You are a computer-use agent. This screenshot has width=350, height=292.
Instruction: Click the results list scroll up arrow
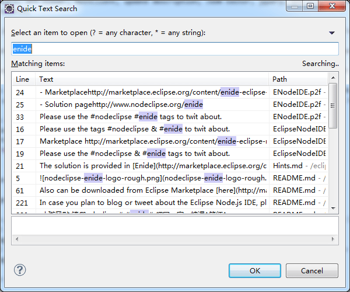(333, 78)
